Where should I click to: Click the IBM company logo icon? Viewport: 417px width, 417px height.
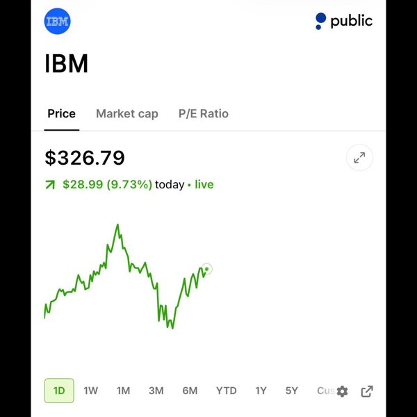pyautogui.click(x=57, y=22)
